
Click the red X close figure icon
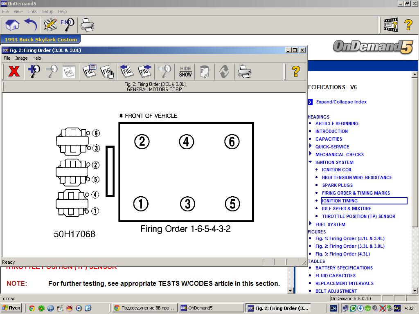[x=14, y=72]
